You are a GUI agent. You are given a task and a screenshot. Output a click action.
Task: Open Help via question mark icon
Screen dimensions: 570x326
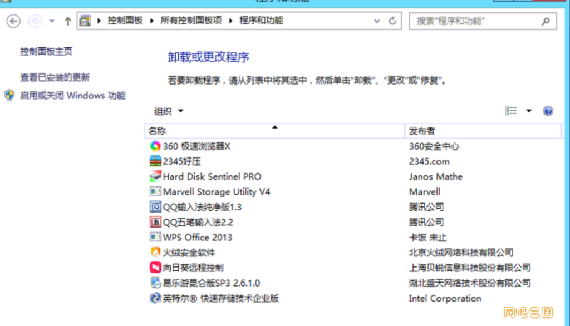coord(548,111)
